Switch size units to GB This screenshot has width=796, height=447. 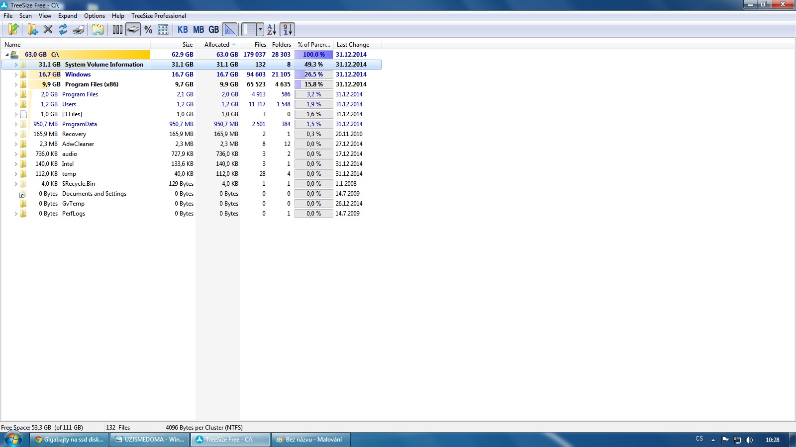pyautogui.click(x=214, y=29)
